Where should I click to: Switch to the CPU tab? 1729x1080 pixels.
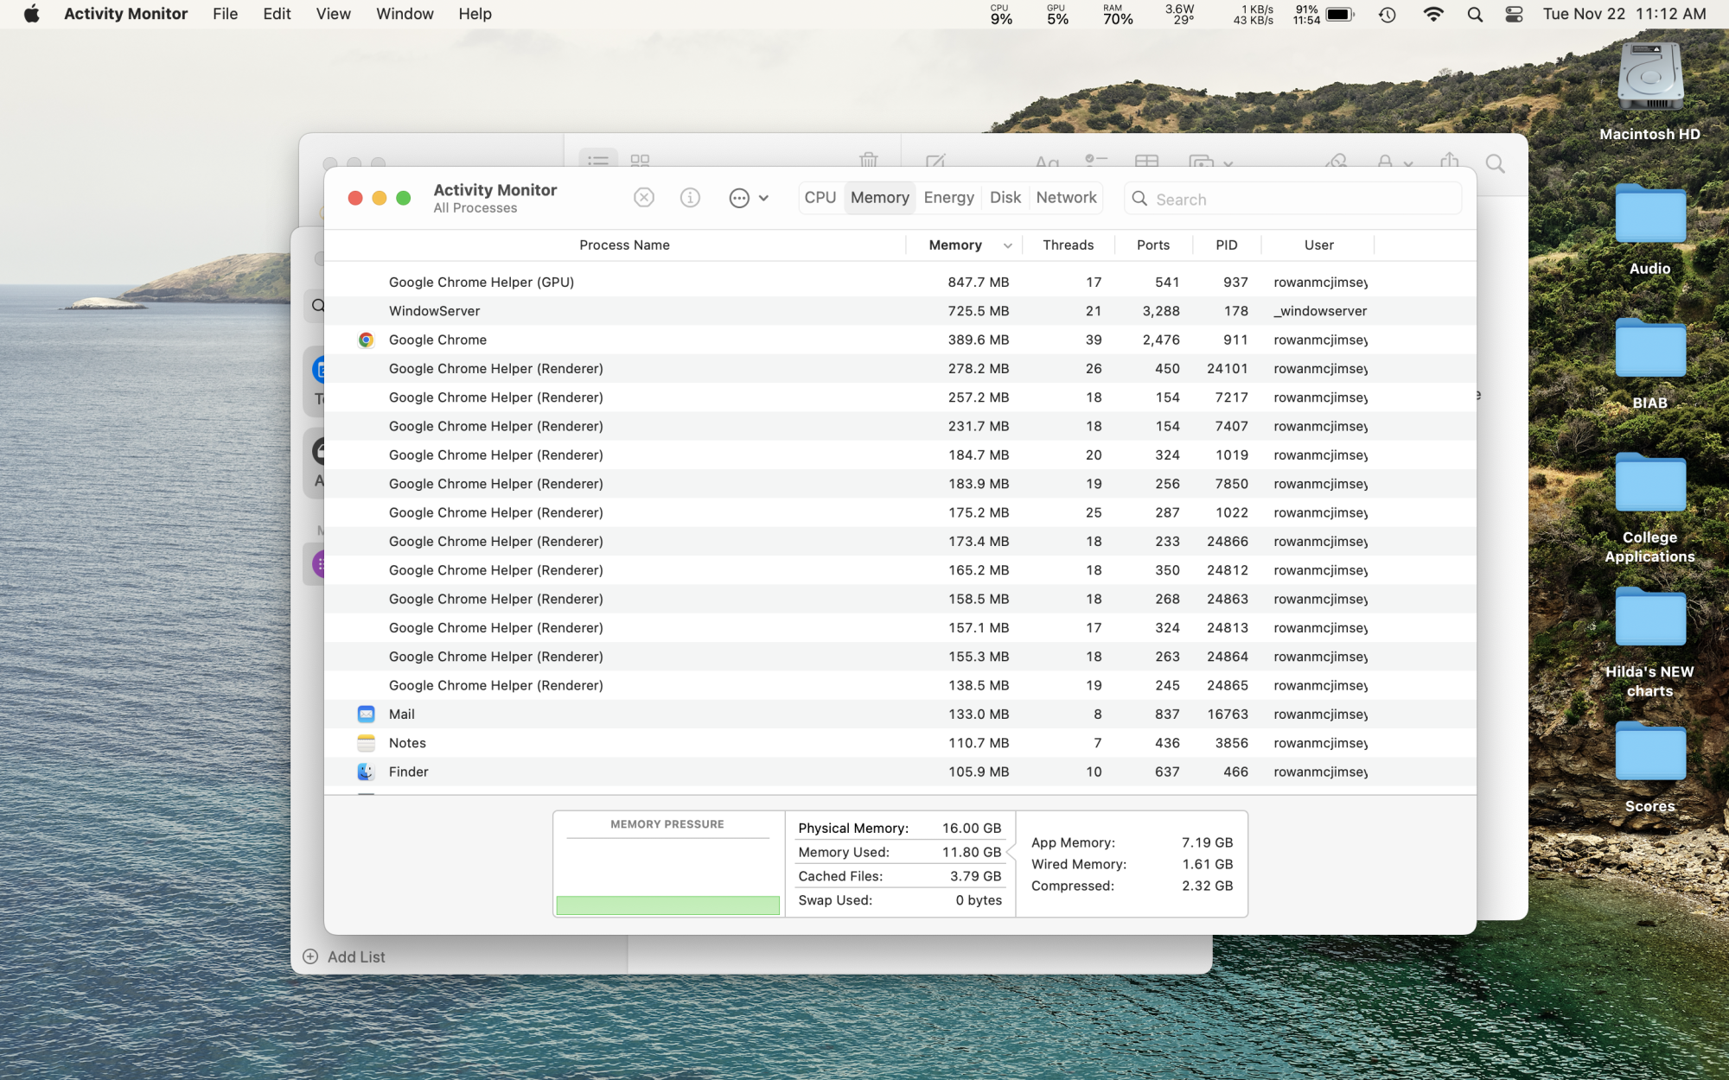[820, 198]
